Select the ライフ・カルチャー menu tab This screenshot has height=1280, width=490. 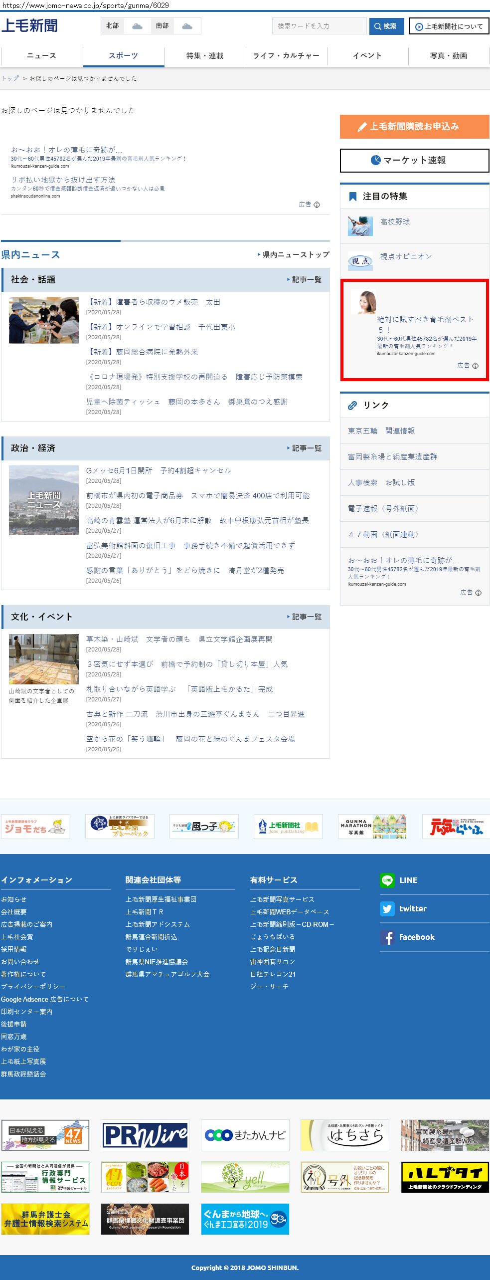[286, 55]
